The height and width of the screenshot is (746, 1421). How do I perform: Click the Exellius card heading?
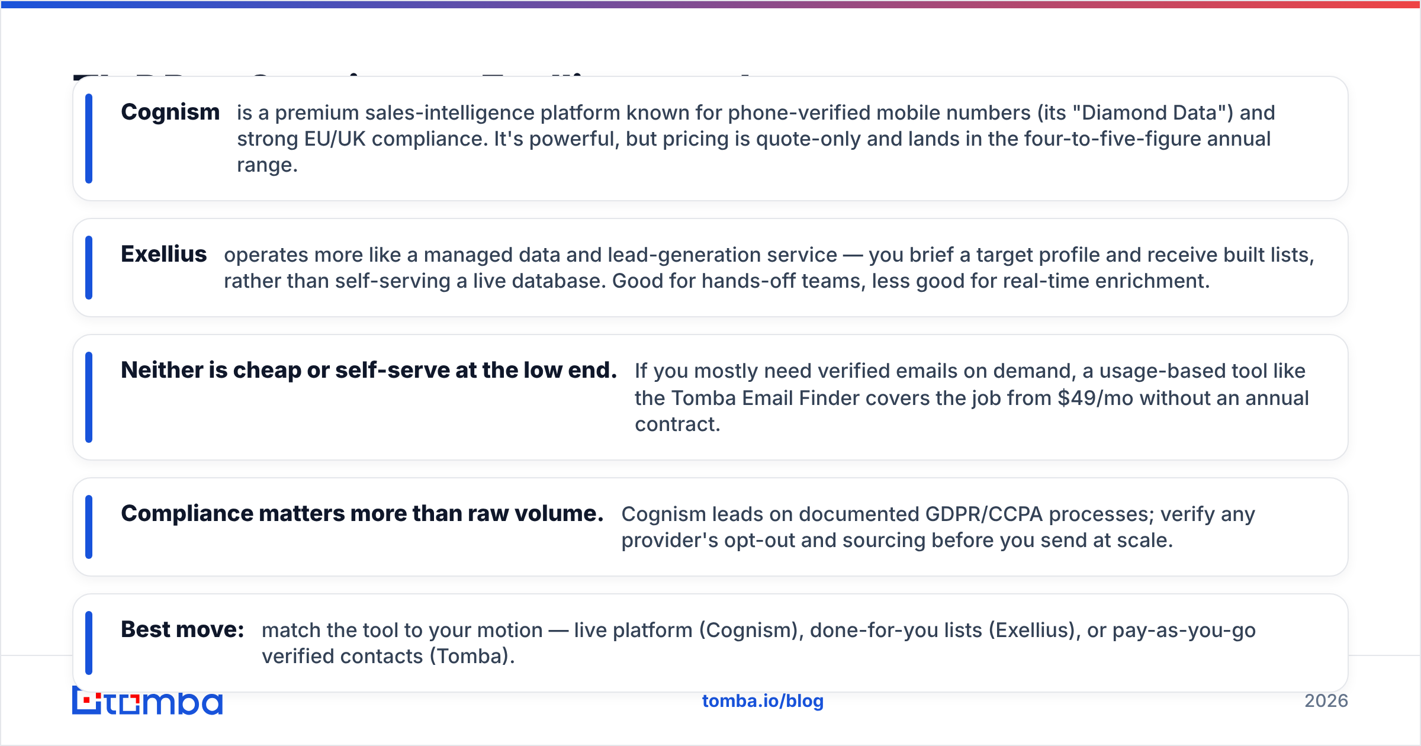pos(164,254)
